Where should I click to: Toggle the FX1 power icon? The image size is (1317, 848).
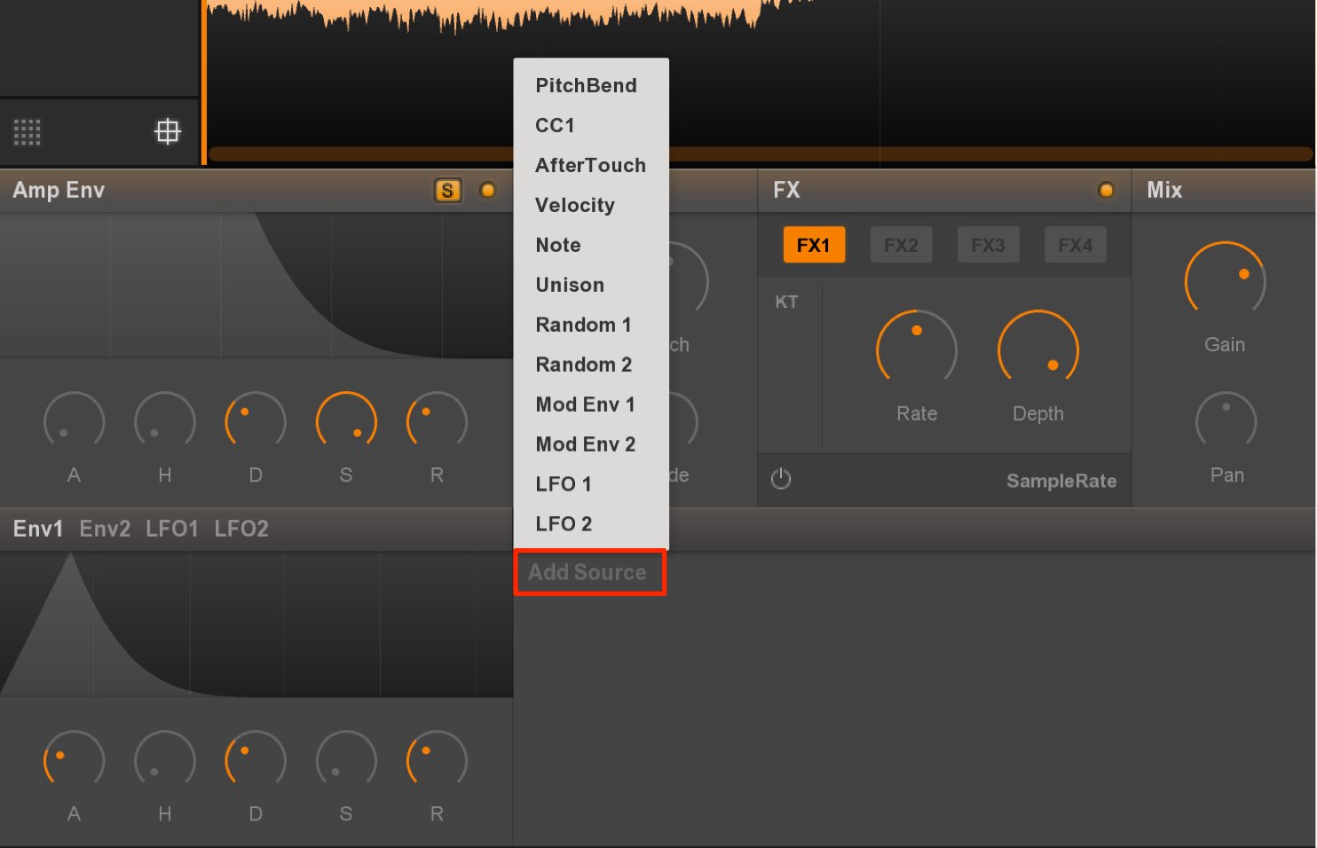781,479
